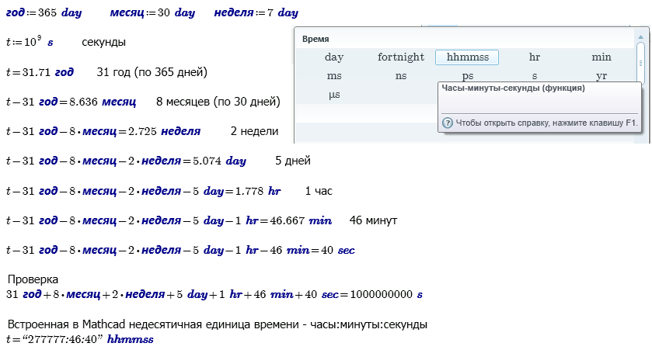This screenshot has height=350, width=652.
Task: Click the expression giving 40 sec
Action: tap(180, 250)
